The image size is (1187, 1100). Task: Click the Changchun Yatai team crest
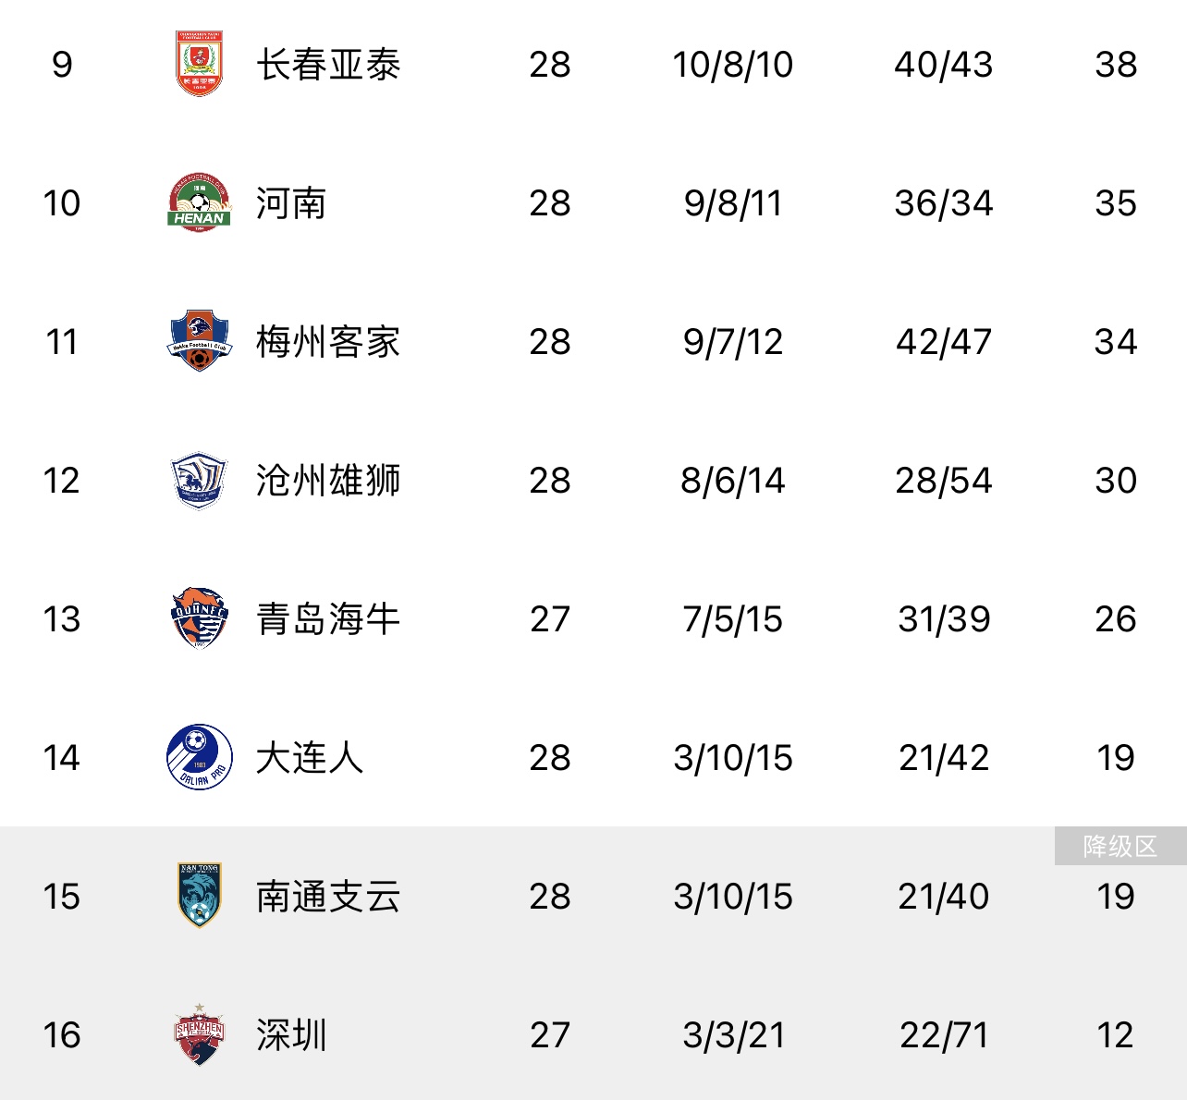tap(199, 64)
